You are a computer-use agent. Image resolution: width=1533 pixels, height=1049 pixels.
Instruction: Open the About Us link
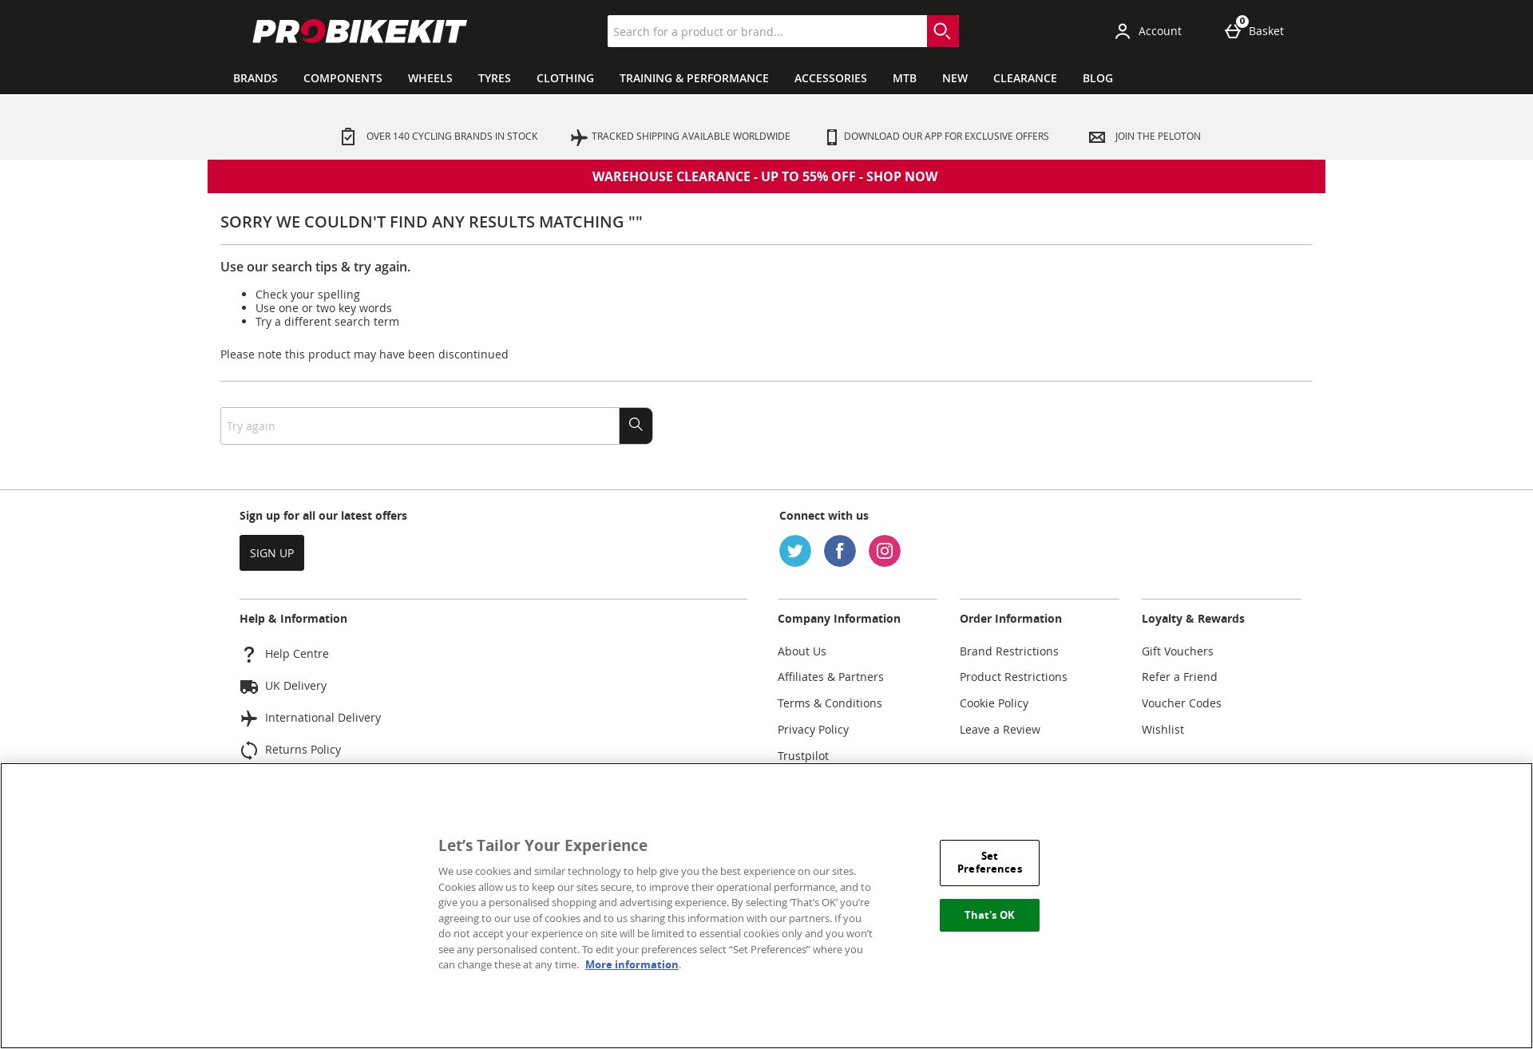click(x=802, y=651)
